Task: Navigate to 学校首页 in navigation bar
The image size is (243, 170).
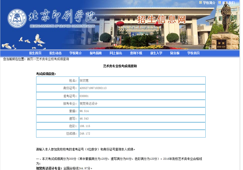Action: point(193,53)
